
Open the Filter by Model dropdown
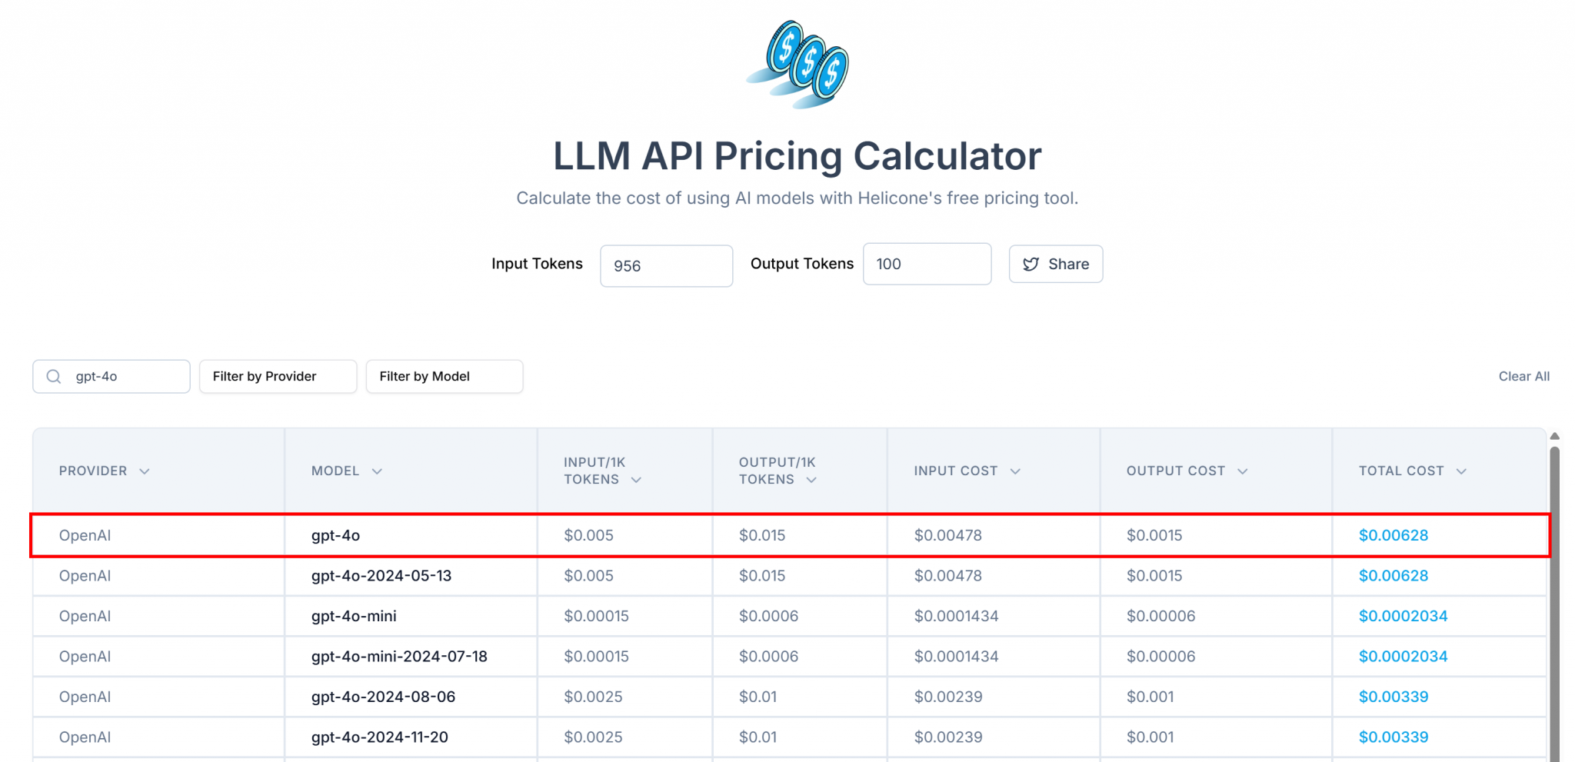pos(444,377)
